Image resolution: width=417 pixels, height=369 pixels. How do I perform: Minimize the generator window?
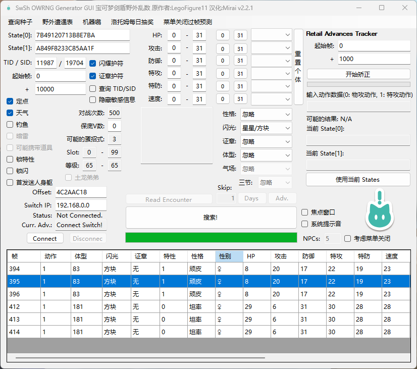[358, 8]
